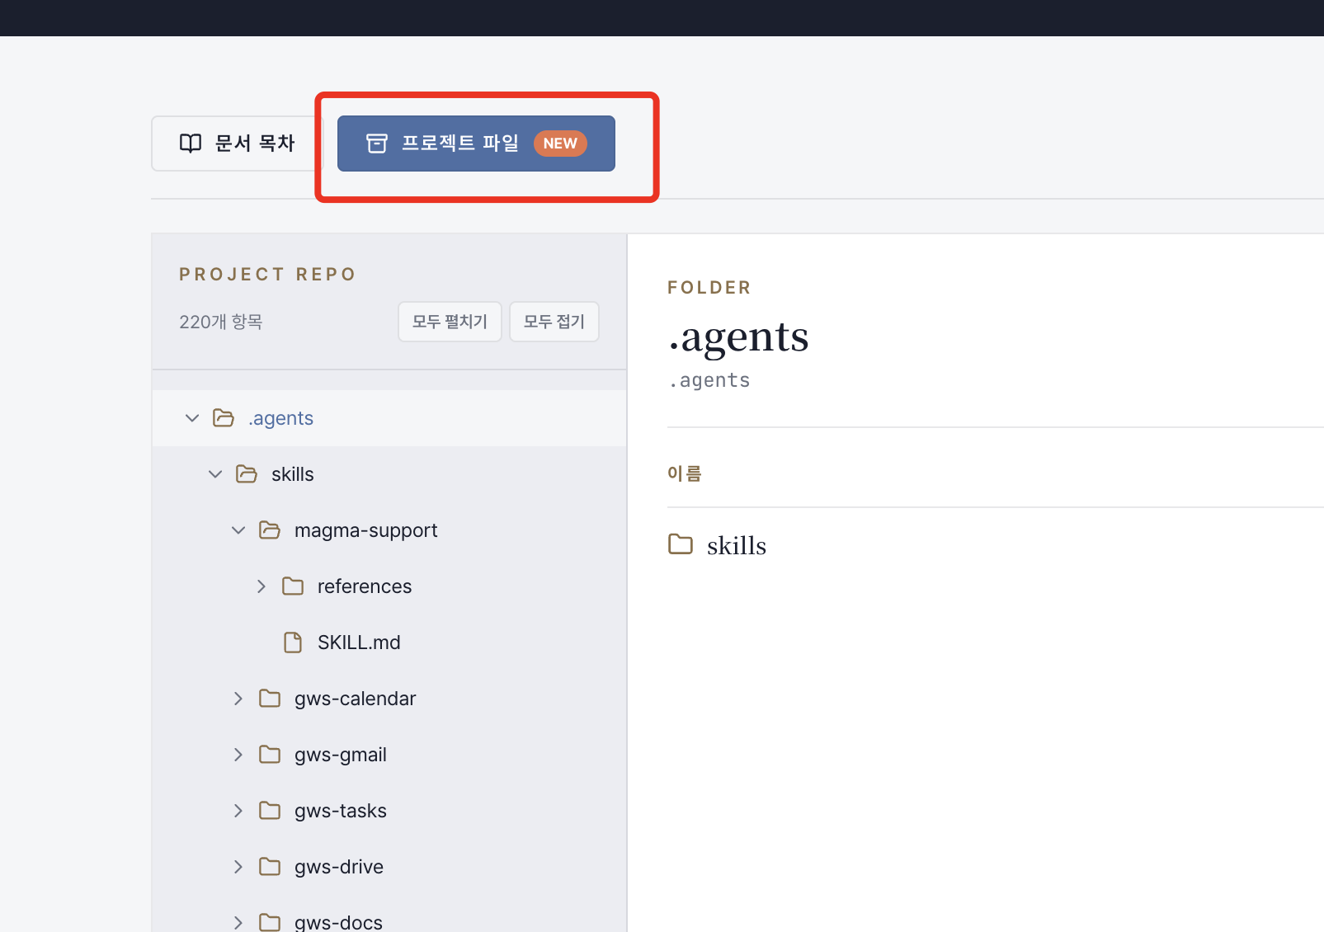Click the SKILL.md file icon

[x=293, y=643]
